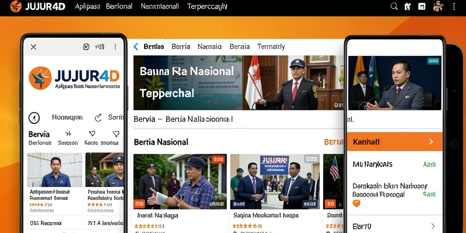
Task: Tap the Nooanujıcn label on left phone
Action: click(67, 117)
